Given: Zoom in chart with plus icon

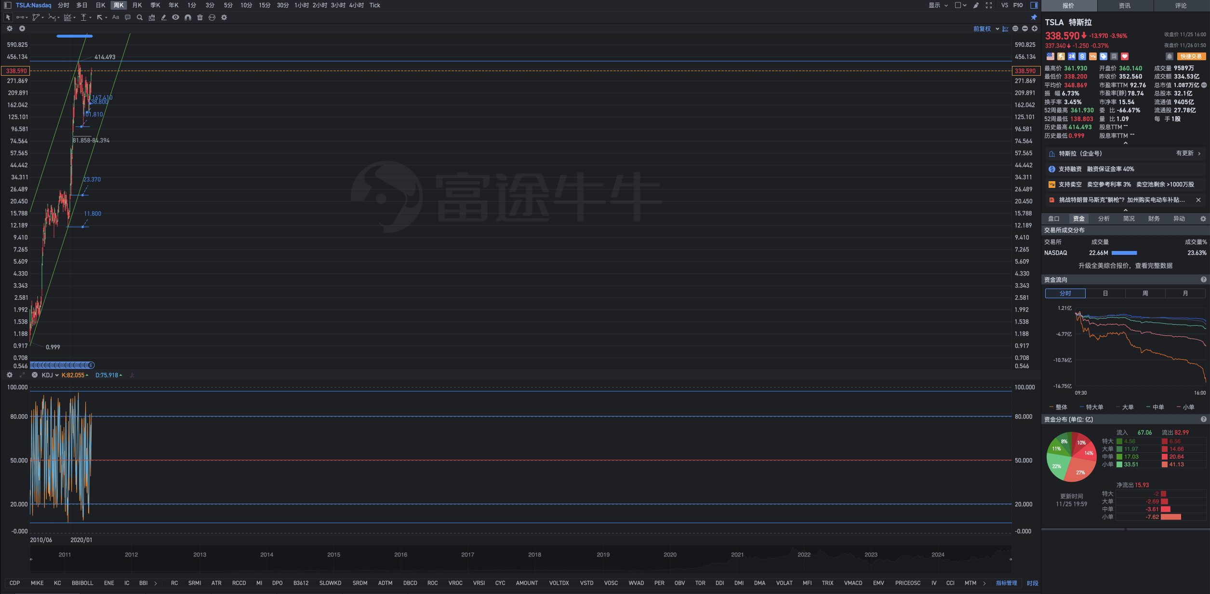Looking at the screenshot, I should point(1035,28).
